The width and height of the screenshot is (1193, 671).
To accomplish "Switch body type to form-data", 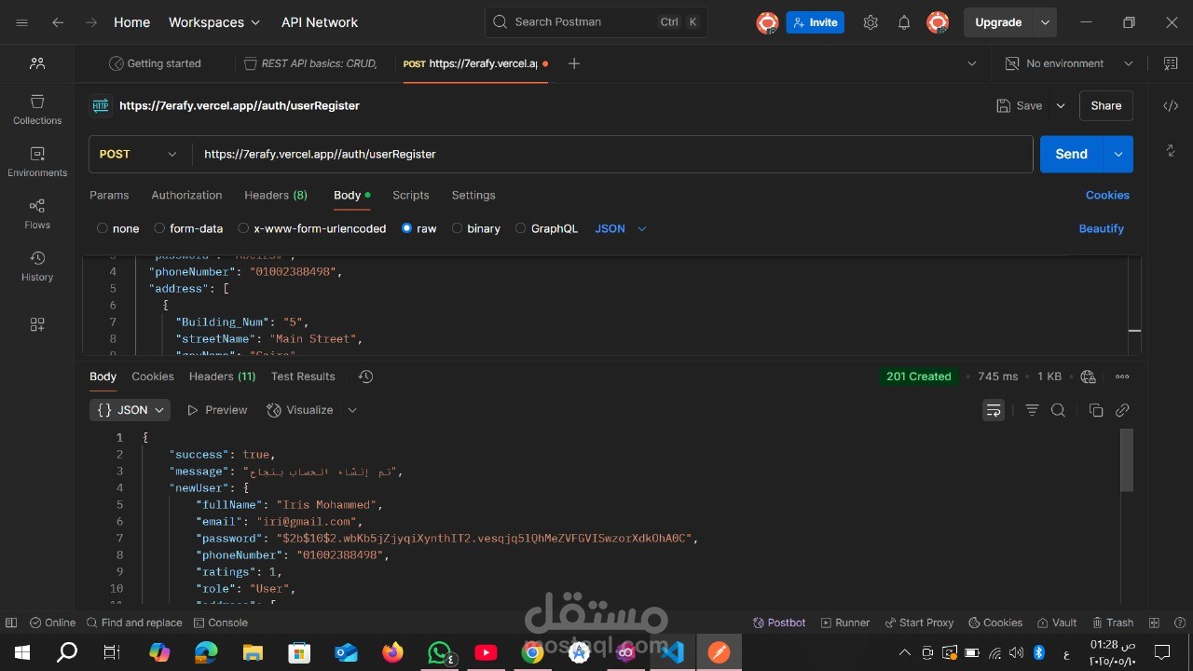I will tap(188, 228).
